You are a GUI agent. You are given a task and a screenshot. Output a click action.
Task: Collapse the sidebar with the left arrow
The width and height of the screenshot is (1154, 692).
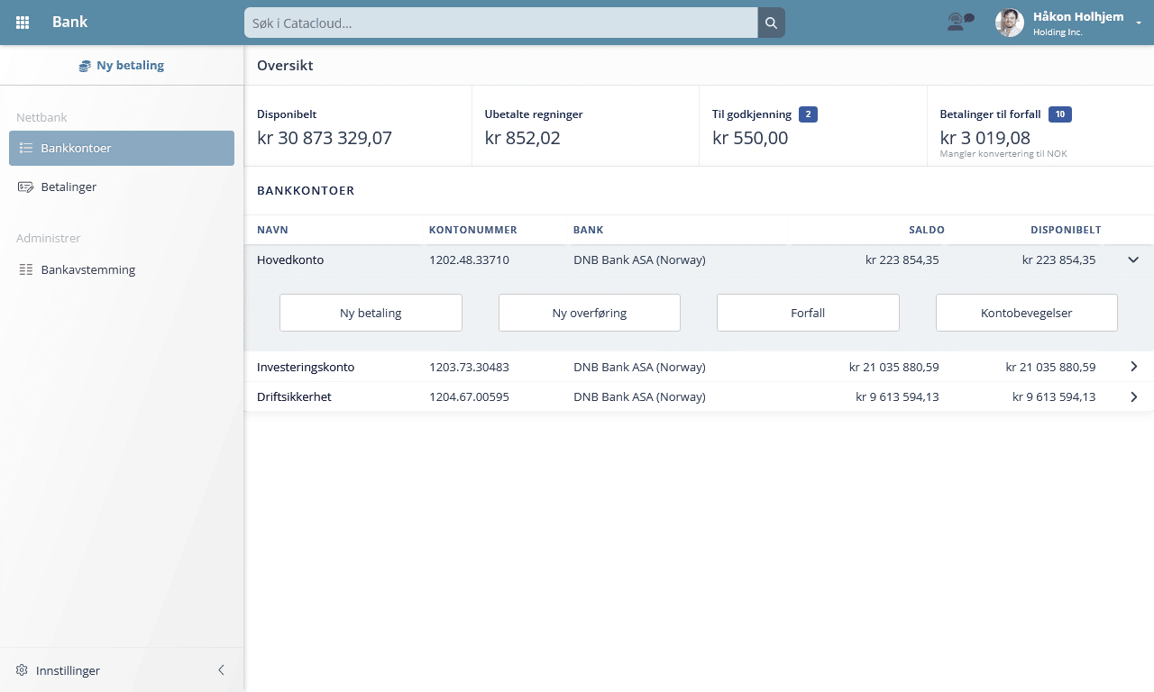tap(221, 670)
